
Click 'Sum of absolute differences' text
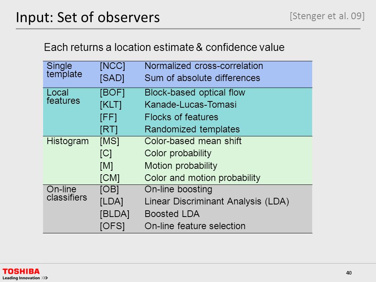click(202, 78)
